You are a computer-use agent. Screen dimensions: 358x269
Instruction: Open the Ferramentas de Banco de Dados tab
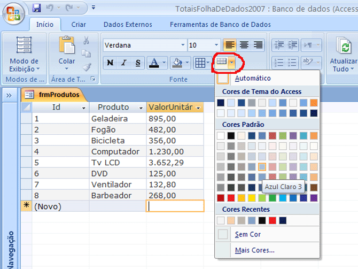point(220,24)
